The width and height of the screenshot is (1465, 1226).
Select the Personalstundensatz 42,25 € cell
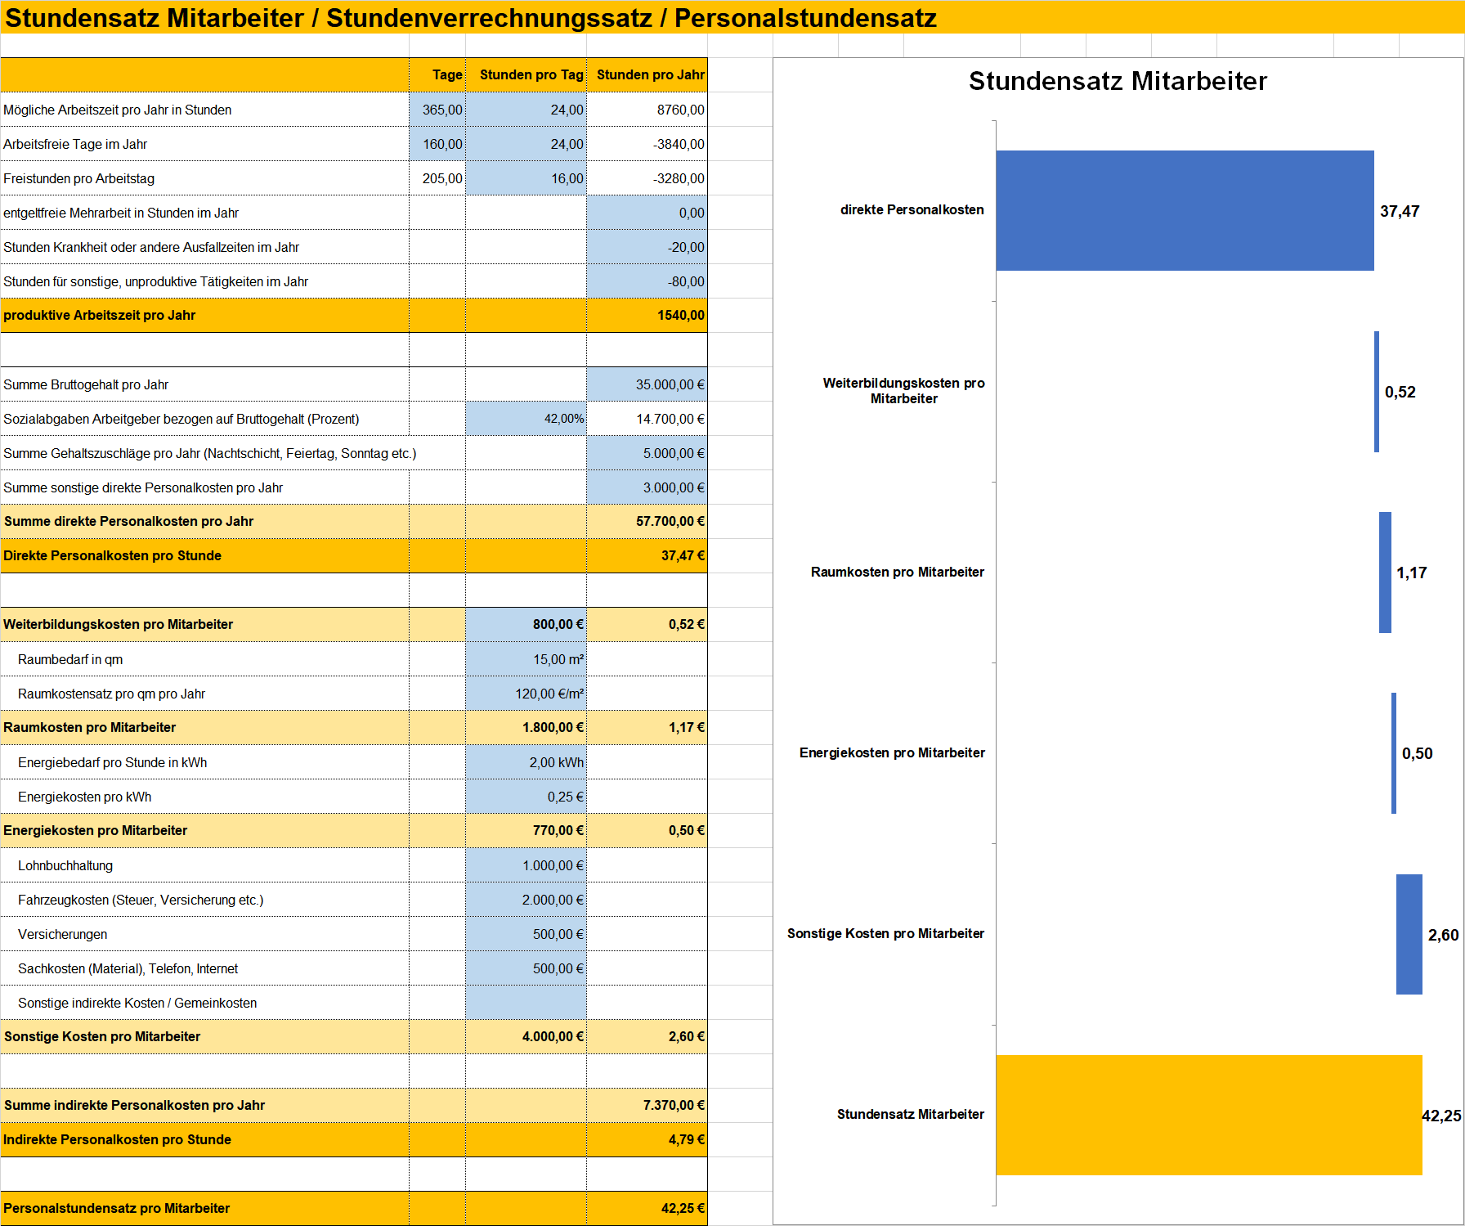(647, 1209)
